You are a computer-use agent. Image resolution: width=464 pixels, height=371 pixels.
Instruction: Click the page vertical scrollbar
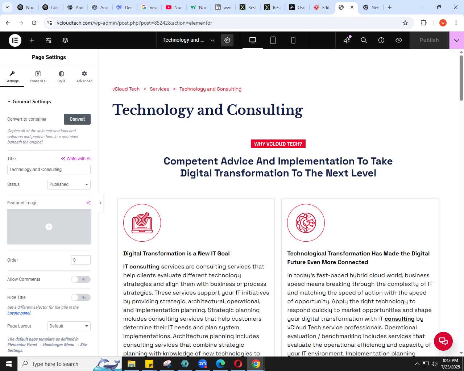click(461, 78)
